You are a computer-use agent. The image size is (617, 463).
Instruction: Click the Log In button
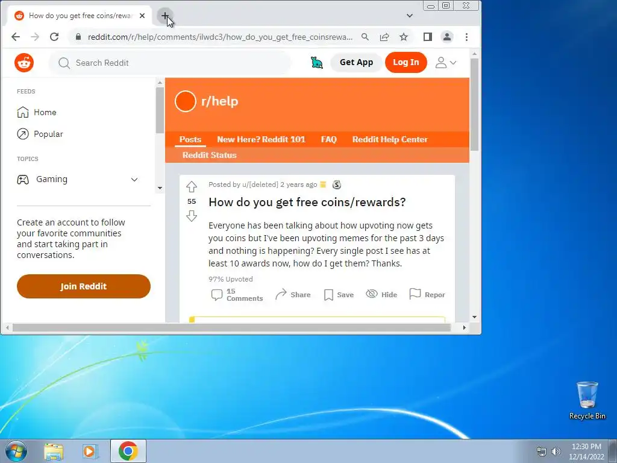(406, 62)
